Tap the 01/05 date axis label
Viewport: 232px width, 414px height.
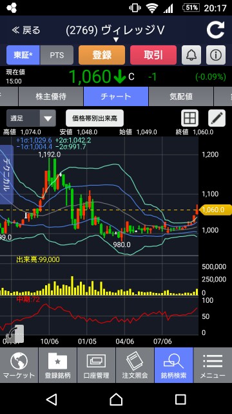(x=87, y=341)
